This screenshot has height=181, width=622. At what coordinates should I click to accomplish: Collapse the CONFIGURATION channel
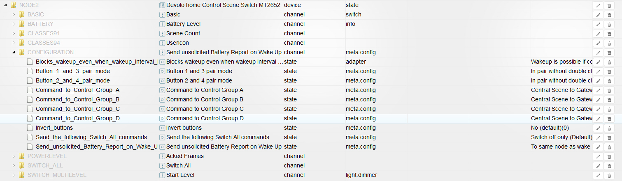click(x=14, y=53)
